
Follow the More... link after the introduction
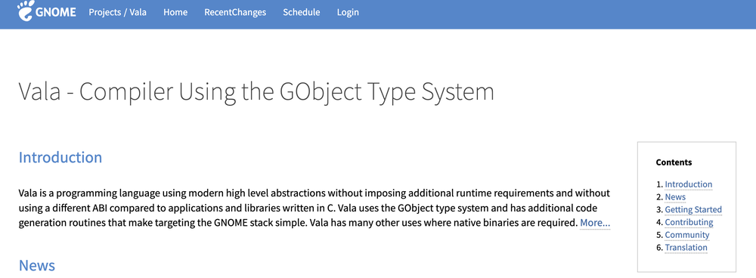(595, 223)
